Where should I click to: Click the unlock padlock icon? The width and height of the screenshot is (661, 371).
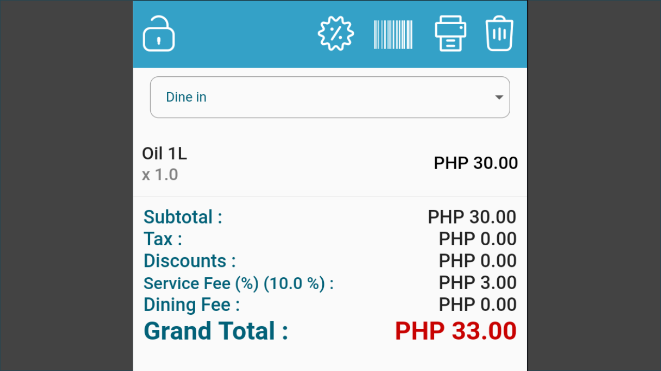(x=159, y=33)
